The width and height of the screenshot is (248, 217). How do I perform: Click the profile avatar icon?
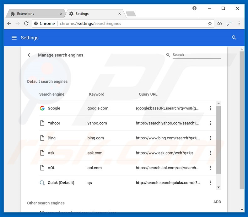point(194,8)
